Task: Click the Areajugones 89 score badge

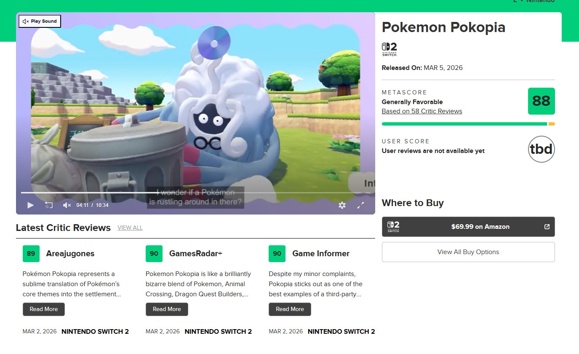Action: pos(31,254)
